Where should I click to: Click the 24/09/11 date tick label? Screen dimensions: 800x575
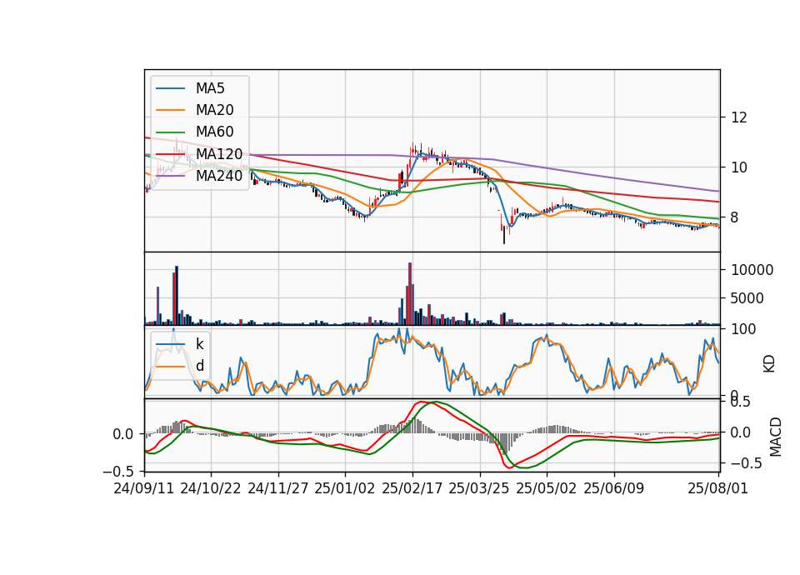[144, 488]
